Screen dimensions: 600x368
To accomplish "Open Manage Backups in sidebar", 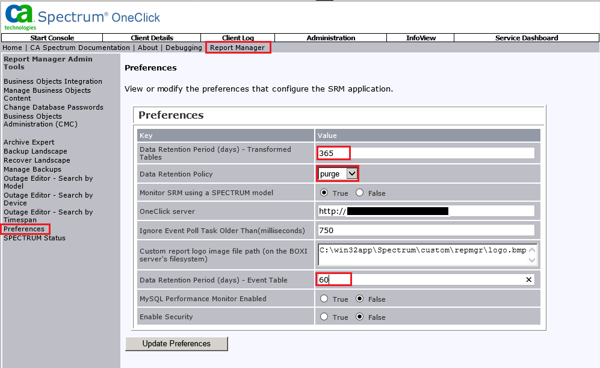I will (x=32, y=169).
